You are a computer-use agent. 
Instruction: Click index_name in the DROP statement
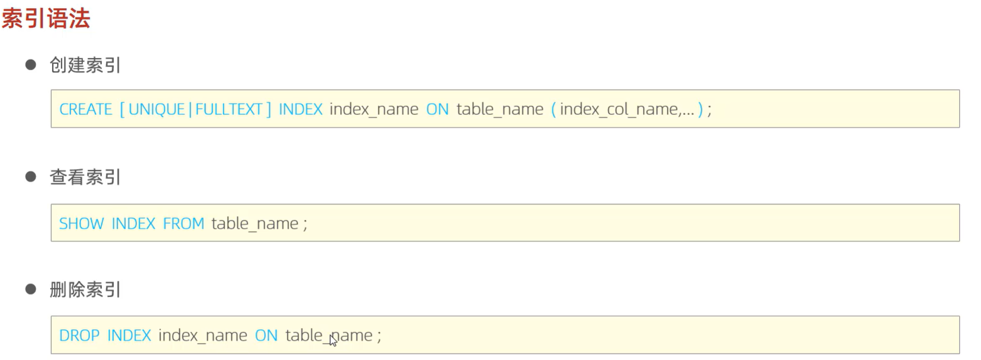click(x=202, y=336)
